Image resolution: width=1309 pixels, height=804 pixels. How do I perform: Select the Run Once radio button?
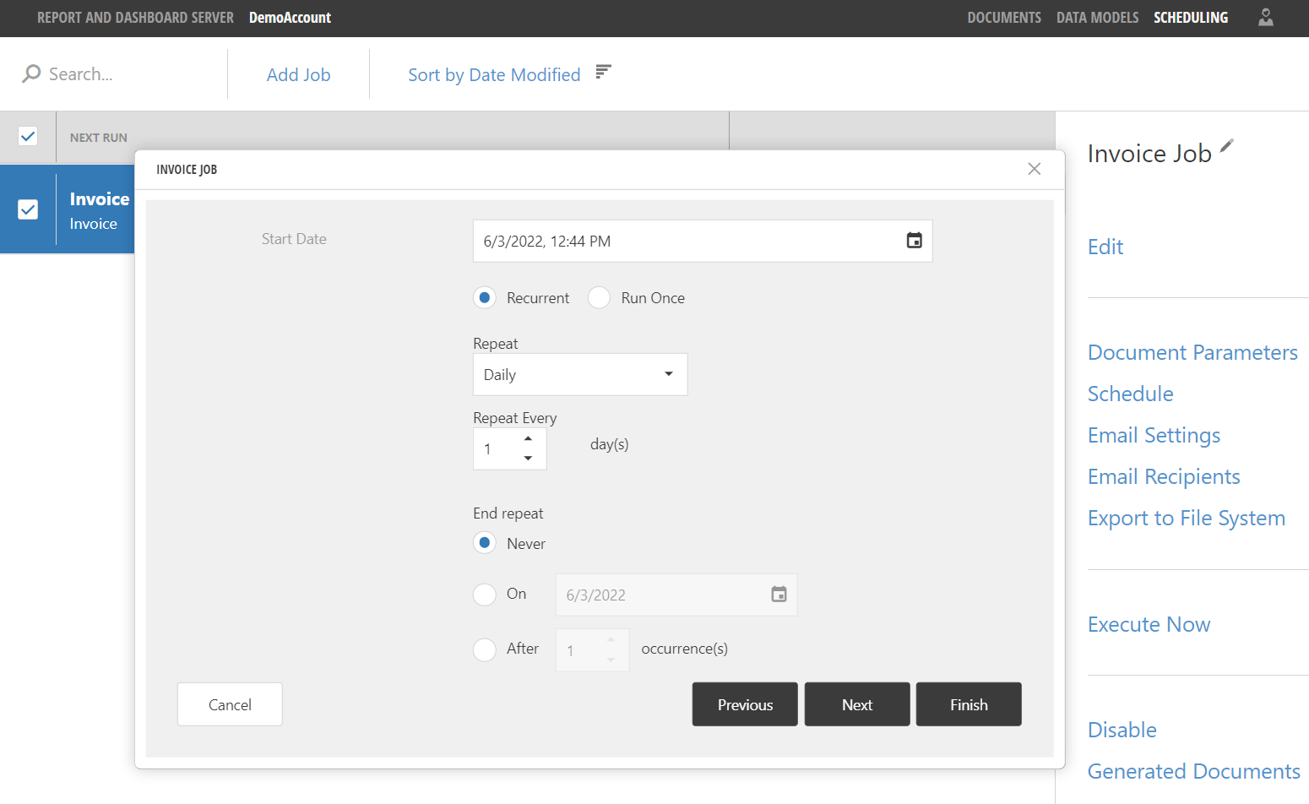[x=599, y=297]
